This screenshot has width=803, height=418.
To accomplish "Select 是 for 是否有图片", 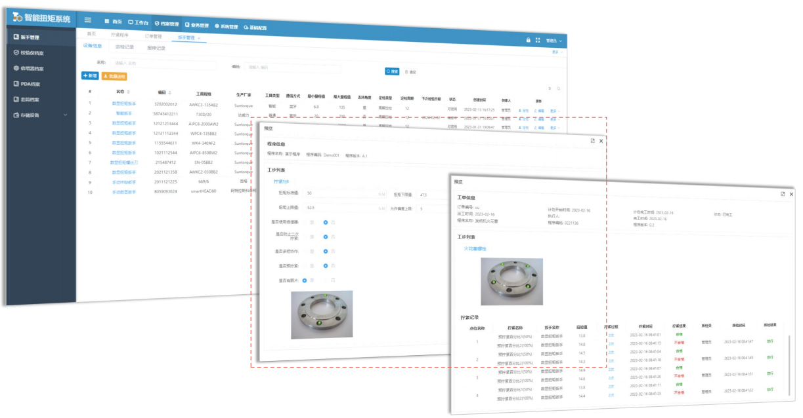I will (305, 280).
